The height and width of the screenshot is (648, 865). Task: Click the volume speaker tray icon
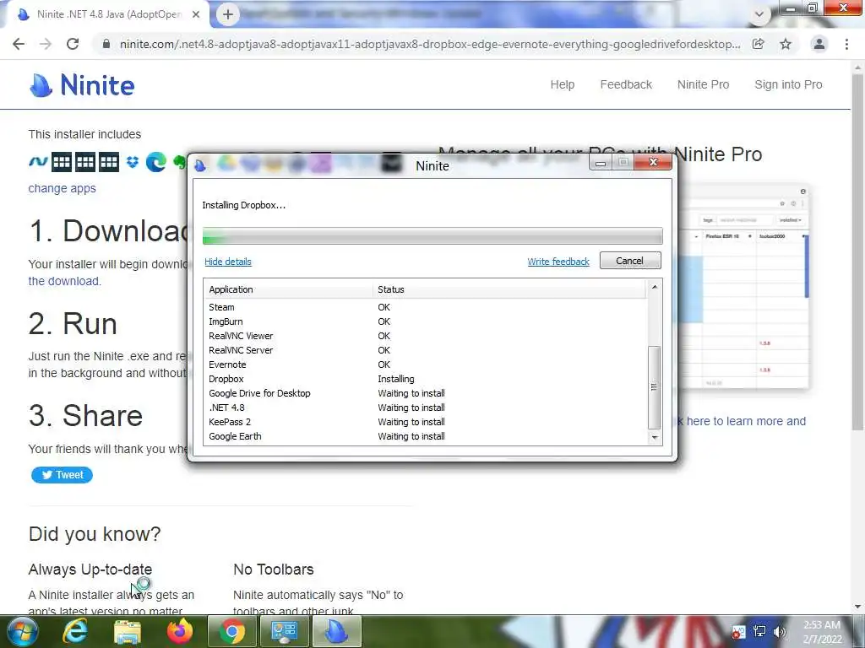coord(780,632)
